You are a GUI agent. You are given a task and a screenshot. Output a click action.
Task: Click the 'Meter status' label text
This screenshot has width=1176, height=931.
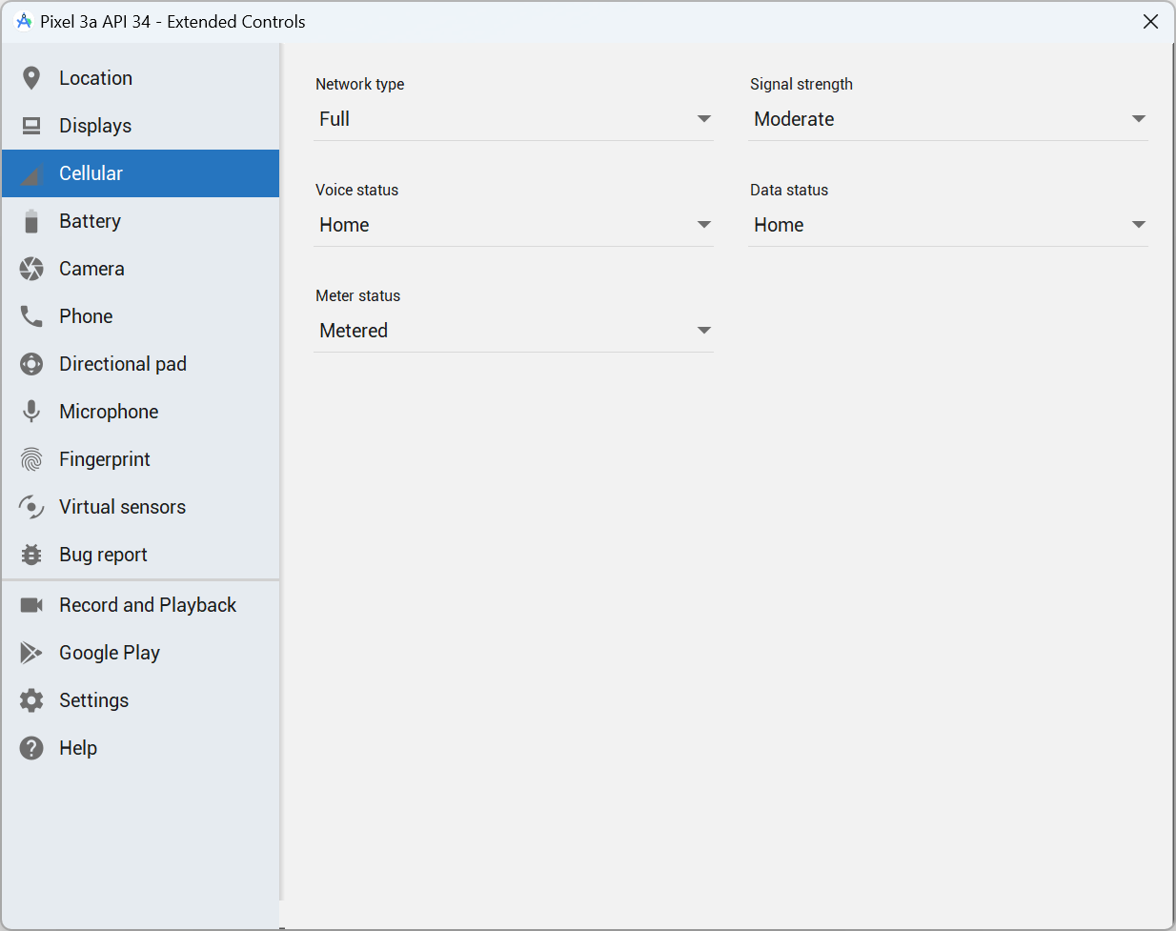[x=357, y=295]
